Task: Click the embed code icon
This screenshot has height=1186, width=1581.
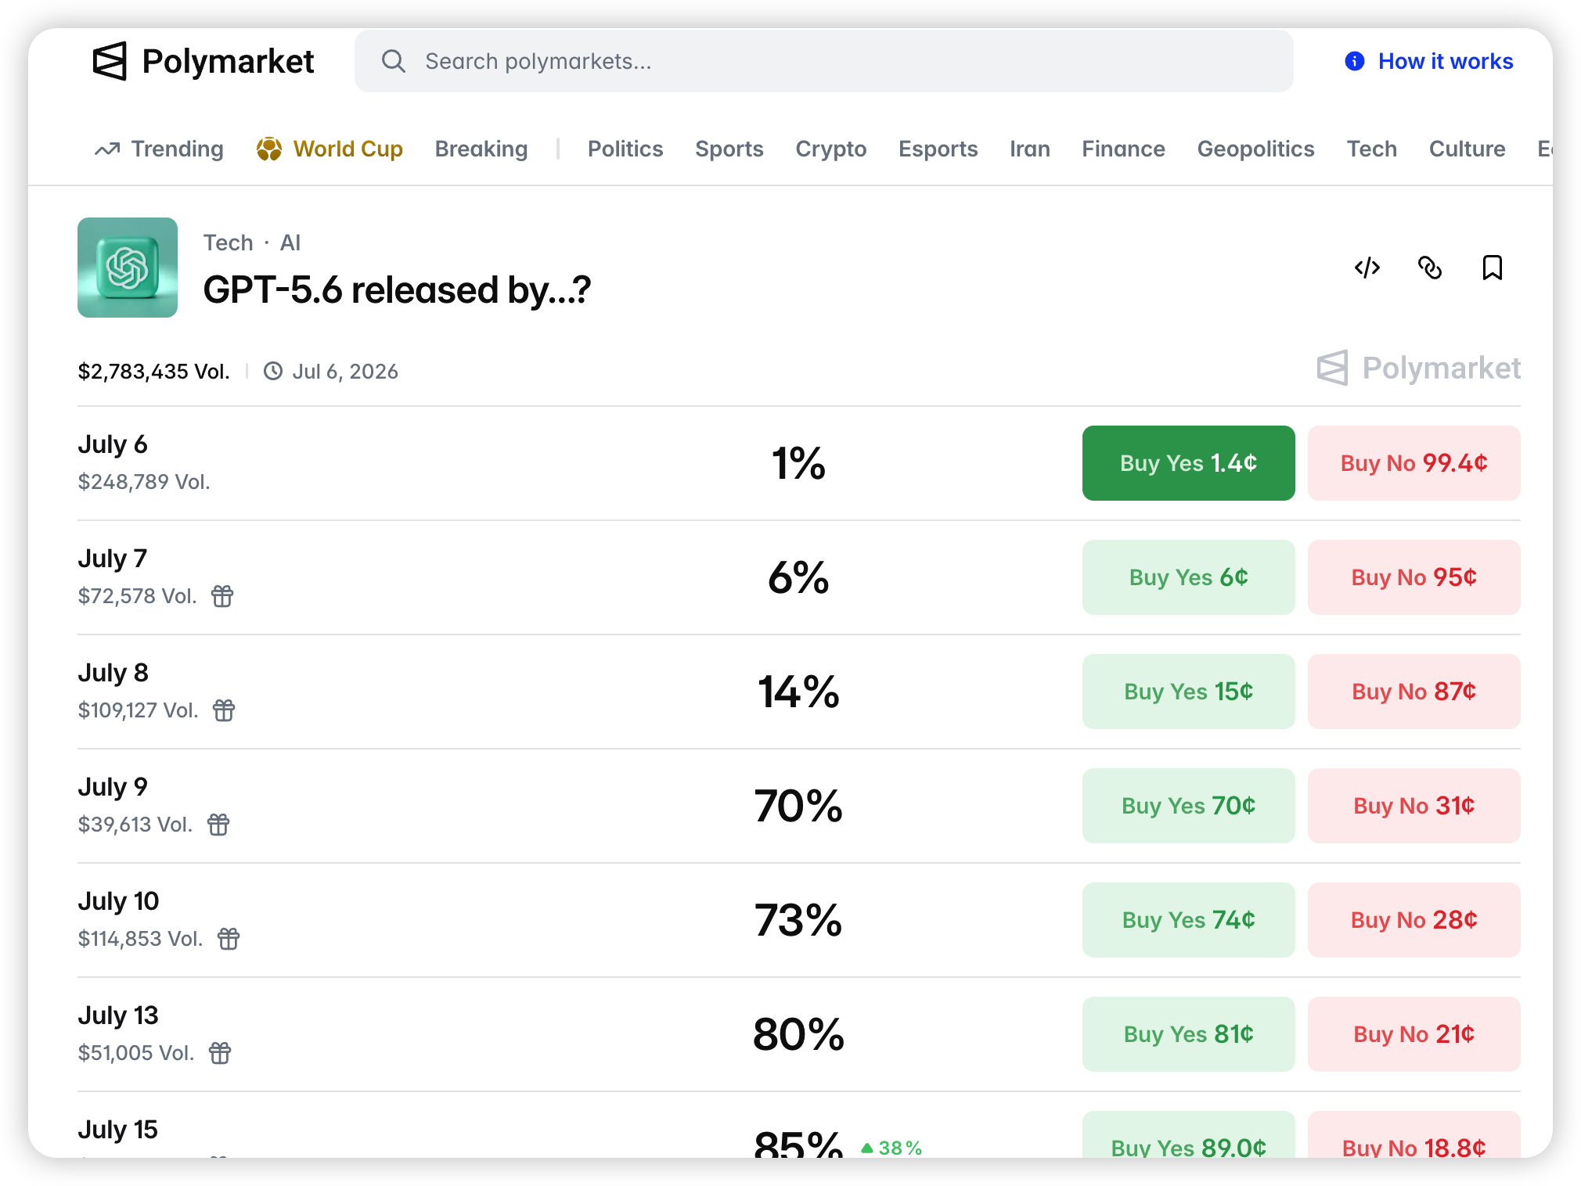Action: coord(1367,268)
